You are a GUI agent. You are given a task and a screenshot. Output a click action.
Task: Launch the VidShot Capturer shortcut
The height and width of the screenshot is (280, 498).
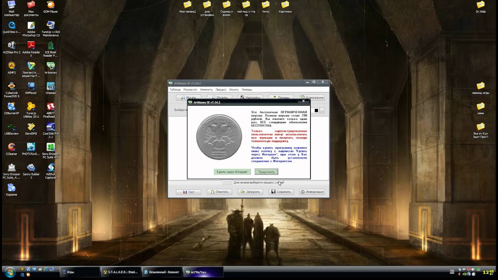click(x=51, y=171)
